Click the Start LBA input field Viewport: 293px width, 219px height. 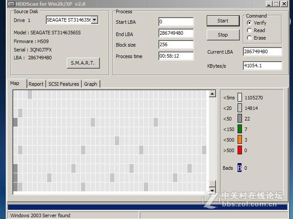pyautogui.click(x=176, y=22)
